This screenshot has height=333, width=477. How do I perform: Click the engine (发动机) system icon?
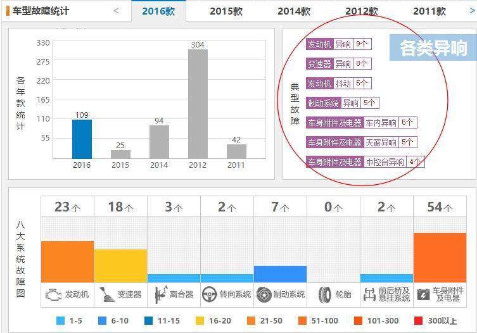point(55,294)
